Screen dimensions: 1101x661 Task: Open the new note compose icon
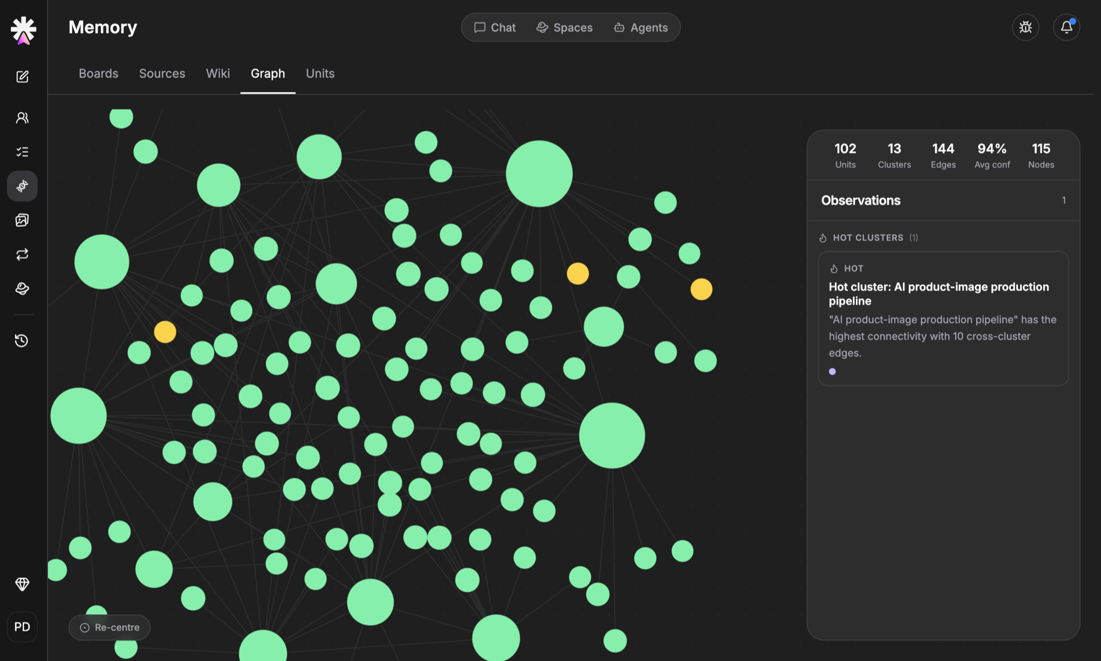point(22,76)
